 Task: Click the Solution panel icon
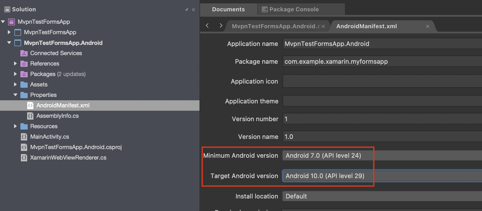[x=7, y=9]
